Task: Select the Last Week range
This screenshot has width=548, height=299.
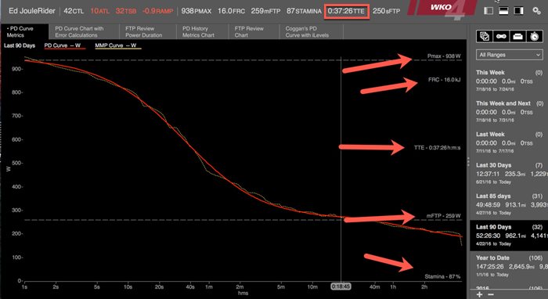Action: point(509,142)
